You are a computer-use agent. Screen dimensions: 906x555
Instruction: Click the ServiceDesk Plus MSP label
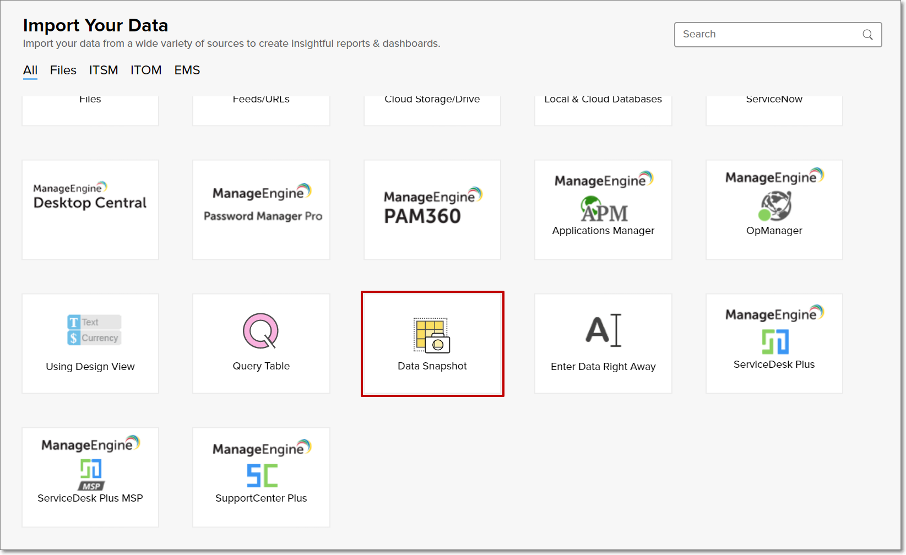[90, 498]
